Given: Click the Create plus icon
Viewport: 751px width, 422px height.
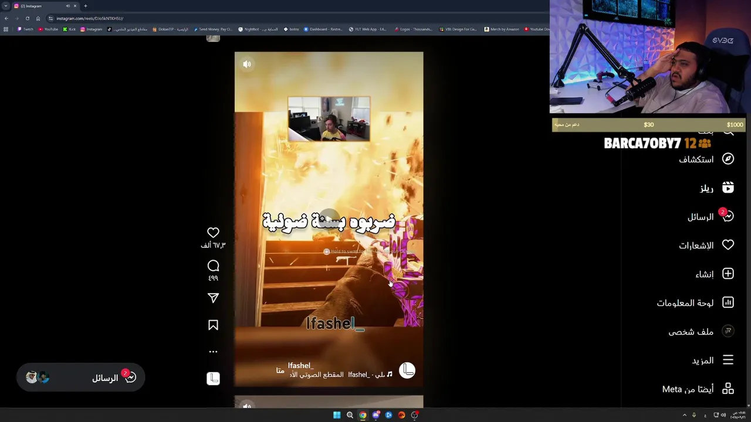Looking at the screenshot, I should [728, 274].
